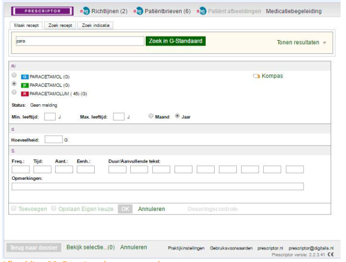This screenshot has height=262, width=346.
Task: Click NHG icon by Patiënt afbeeldingen
Action: pyautogui.click(x=201, y=11)
